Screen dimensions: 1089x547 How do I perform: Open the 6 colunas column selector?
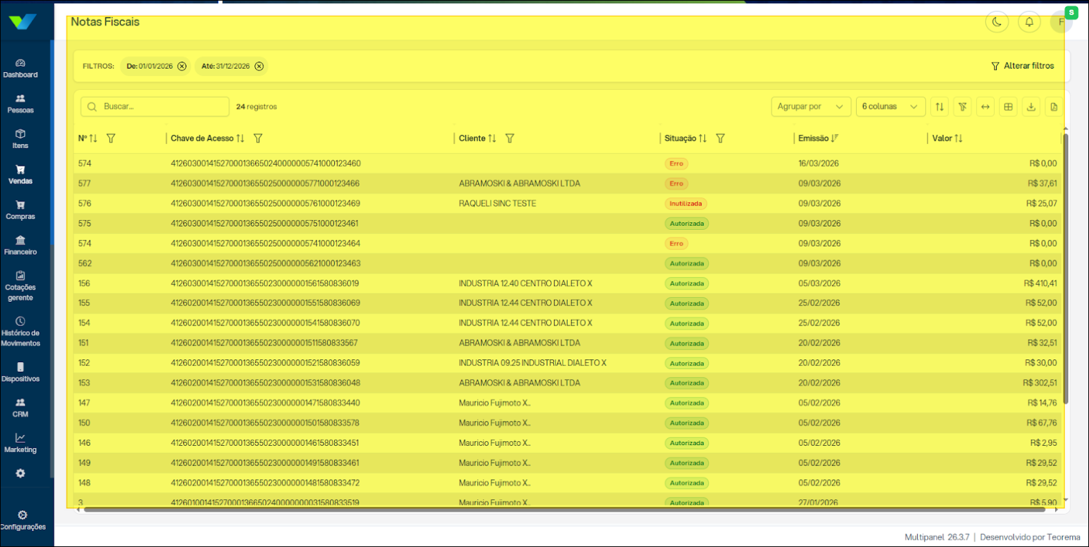[x=889, y=107]
